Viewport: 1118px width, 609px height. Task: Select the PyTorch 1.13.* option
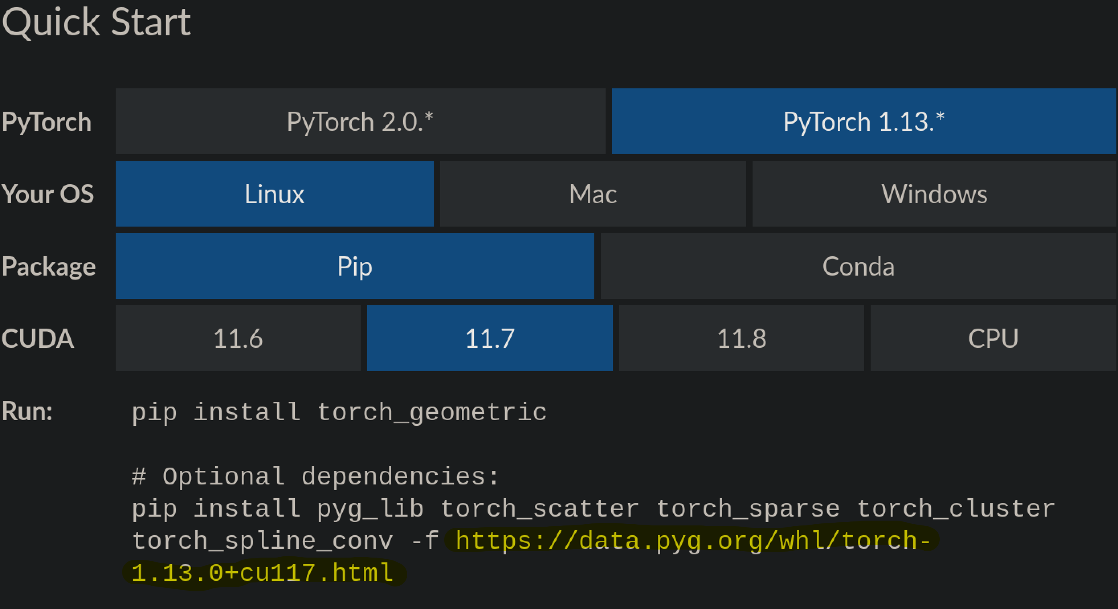864,122
